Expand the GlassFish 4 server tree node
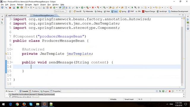190x107 pixels. pos(7,95)
